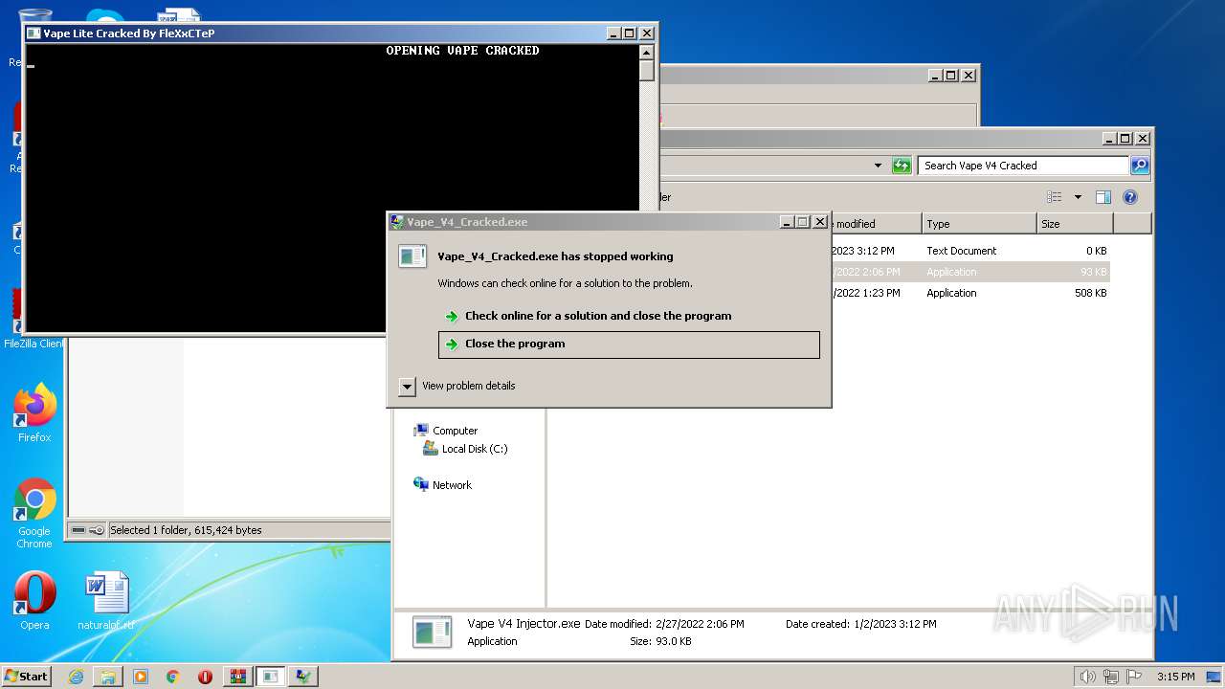
Task: Open the view options dropdown arrow
Action: [x=1078, y=197]
